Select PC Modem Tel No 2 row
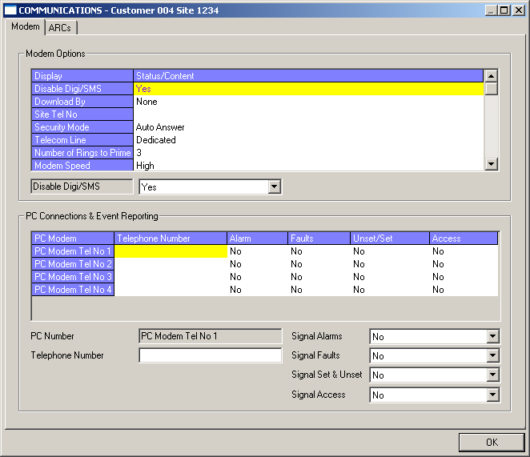This screenshot has width=530, height=457. click(x=73, y=264)
